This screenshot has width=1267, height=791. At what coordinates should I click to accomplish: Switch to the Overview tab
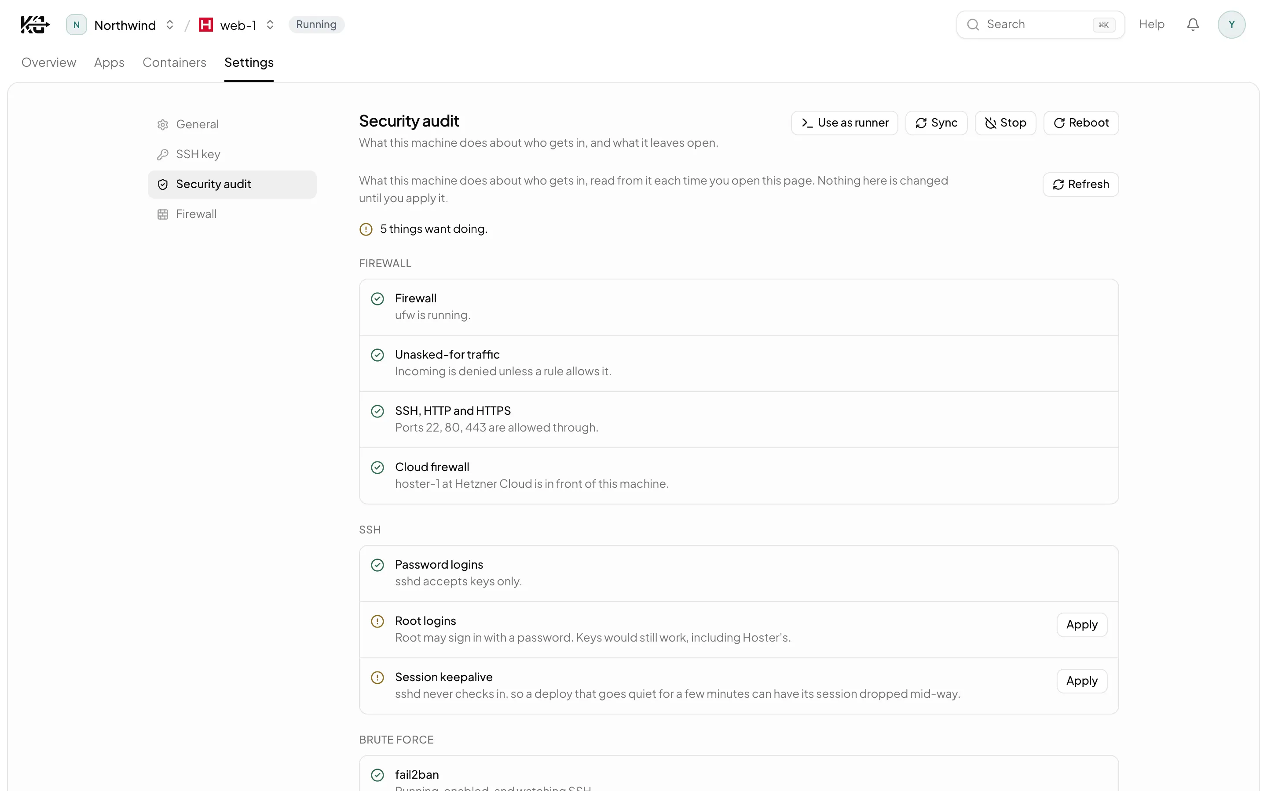pyautogui.click(x=49, y=62)
